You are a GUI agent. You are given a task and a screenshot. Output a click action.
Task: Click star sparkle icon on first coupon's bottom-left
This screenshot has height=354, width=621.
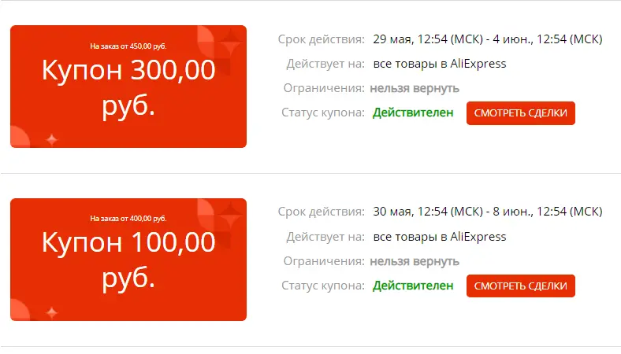pos(51,139)
